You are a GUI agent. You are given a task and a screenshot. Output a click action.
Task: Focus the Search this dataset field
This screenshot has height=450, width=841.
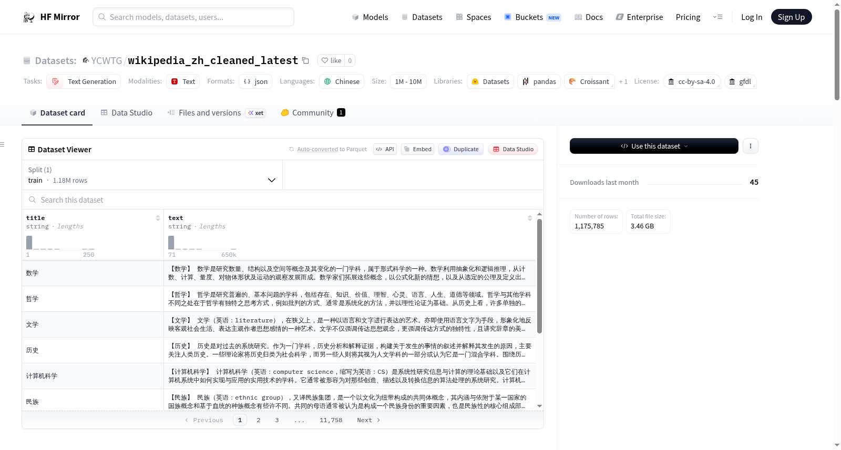pyautogui.click(x=283, y=200)
